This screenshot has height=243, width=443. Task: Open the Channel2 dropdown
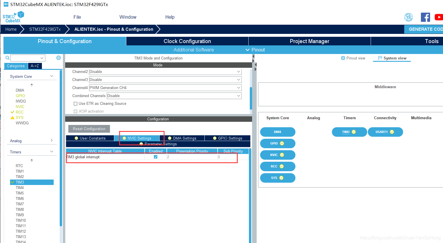pos(165,72)
